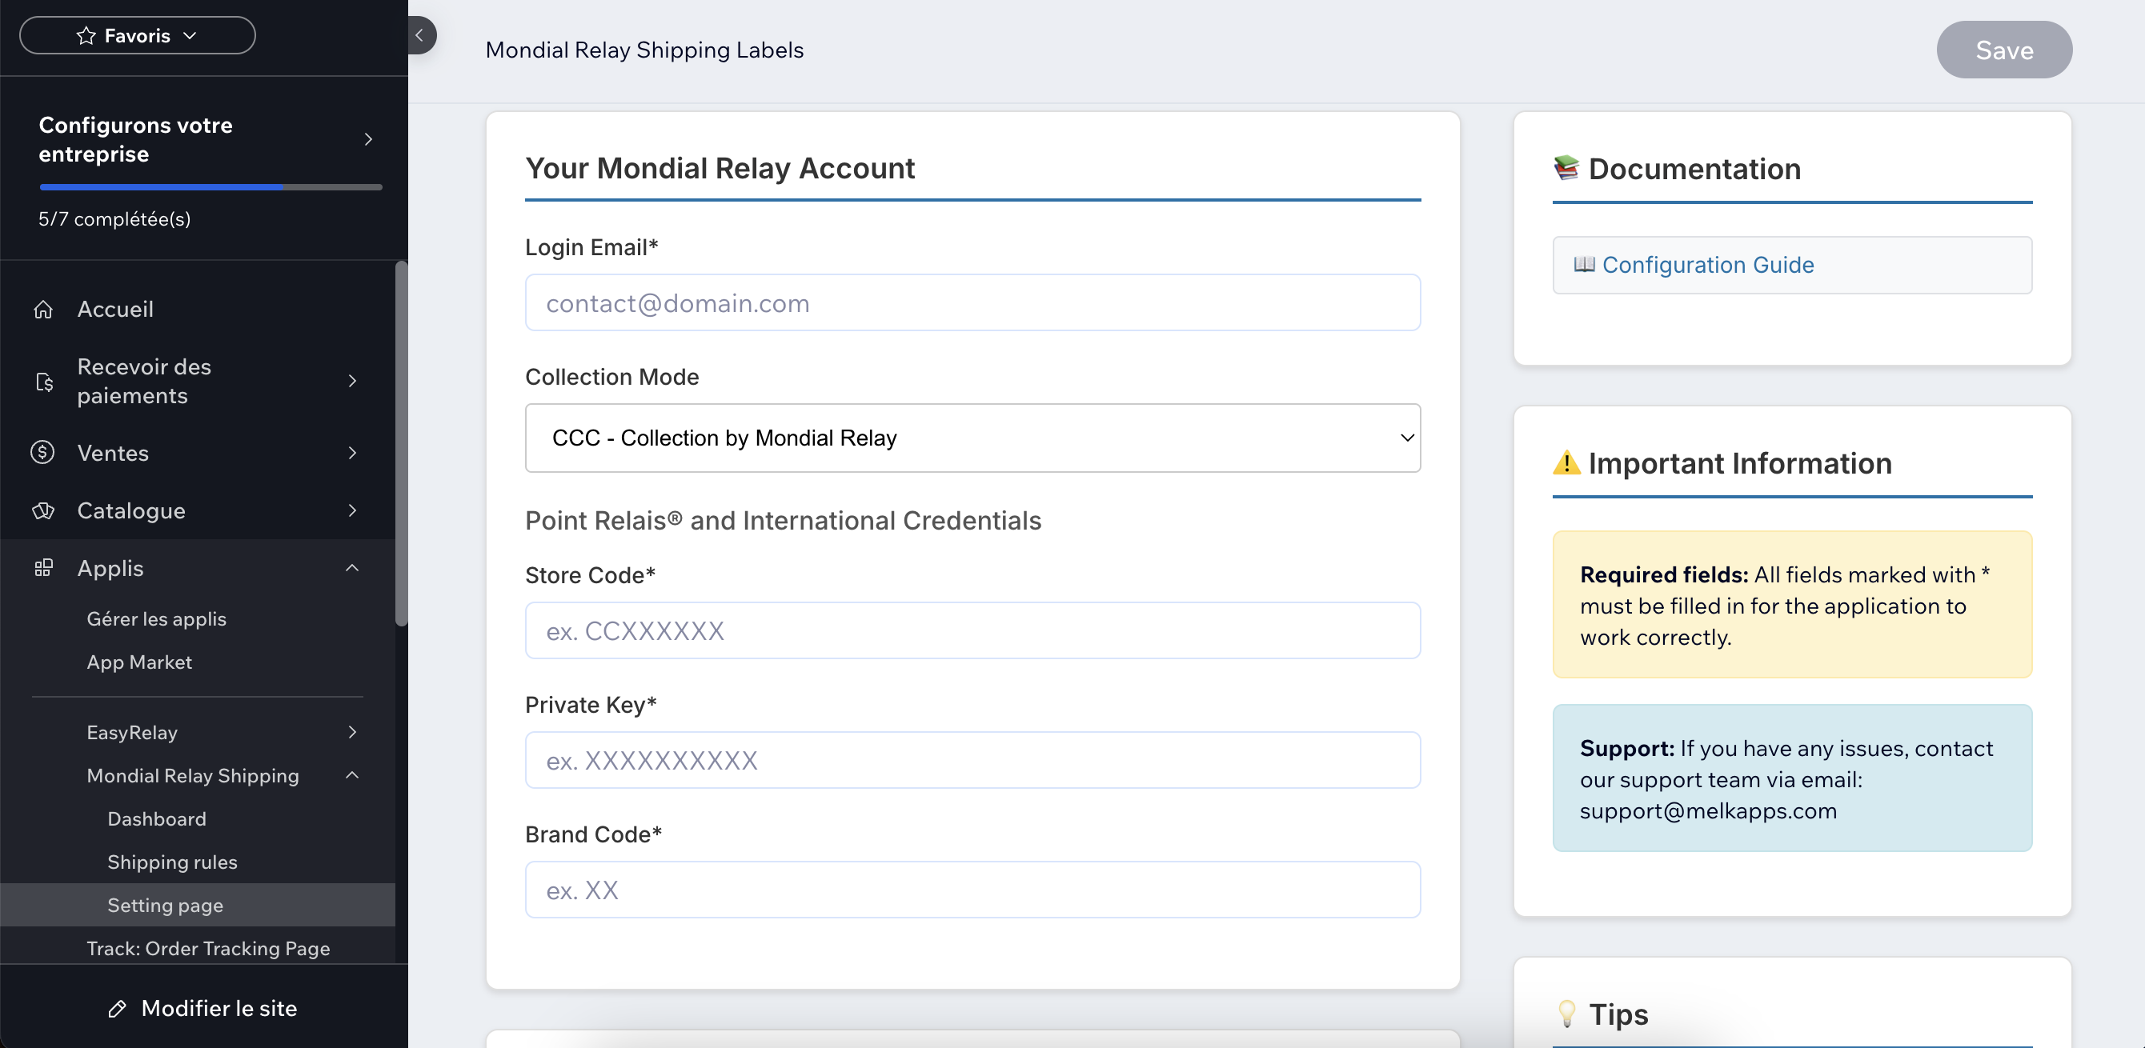Screen dimensions: 2145x1048
Task: Click the Favoris star icon
Action: [86, 35]
